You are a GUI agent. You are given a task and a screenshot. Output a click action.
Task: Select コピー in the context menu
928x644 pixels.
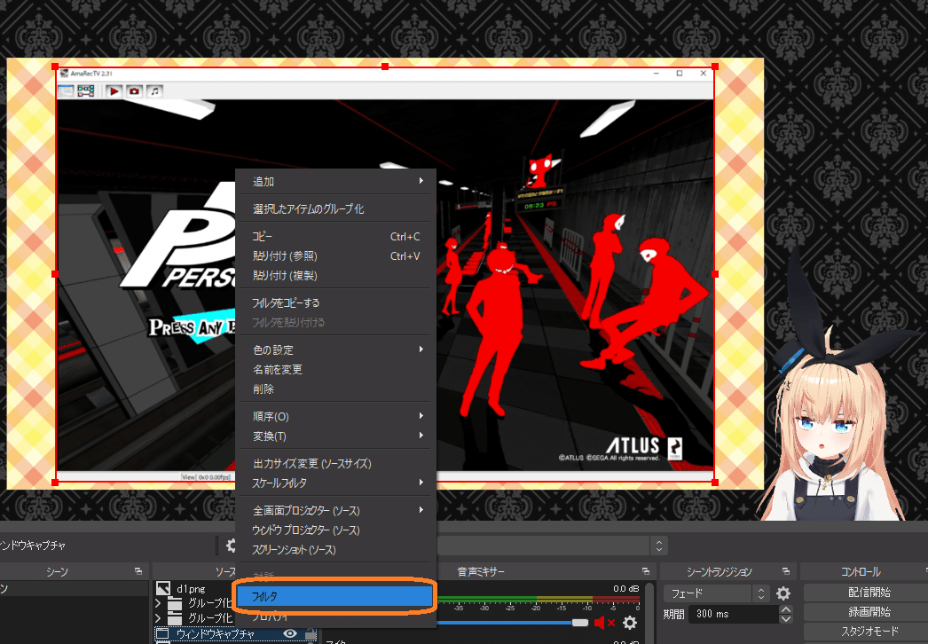click(335, 236)
